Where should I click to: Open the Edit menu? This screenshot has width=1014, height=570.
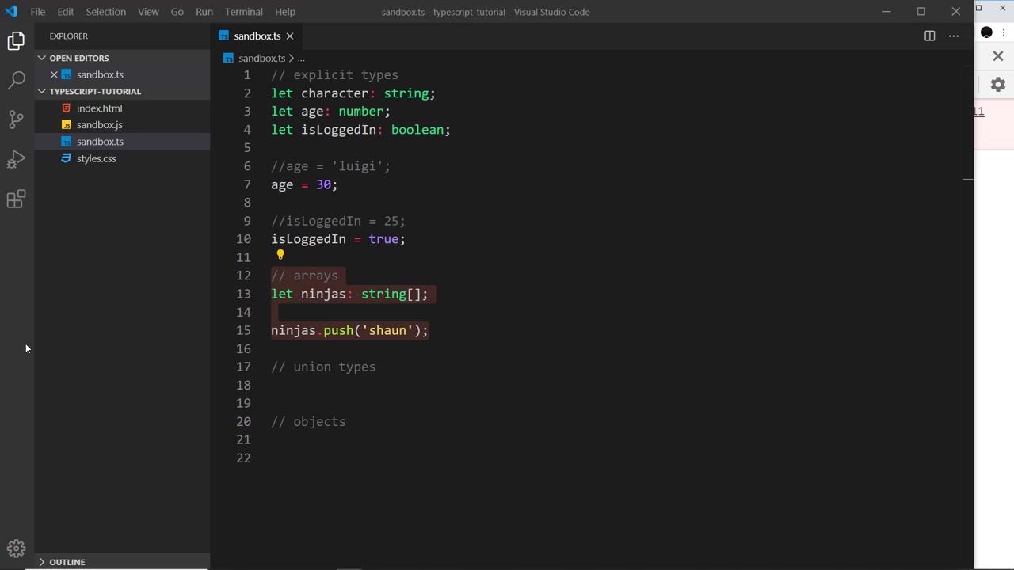click(66, 12)
